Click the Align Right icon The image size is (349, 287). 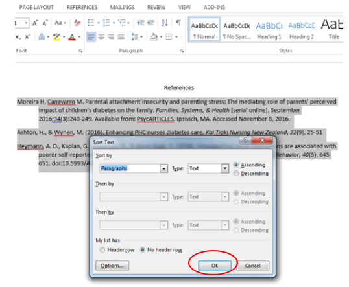(111, 37)
